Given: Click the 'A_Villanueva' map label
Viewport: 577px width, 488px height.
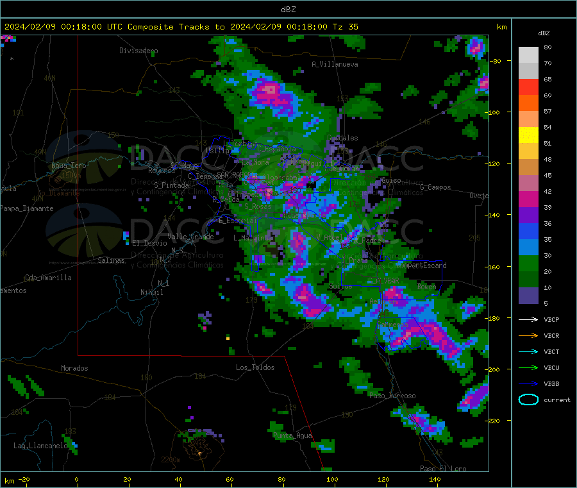Looking at the screenshot, I should coord(335,64).
